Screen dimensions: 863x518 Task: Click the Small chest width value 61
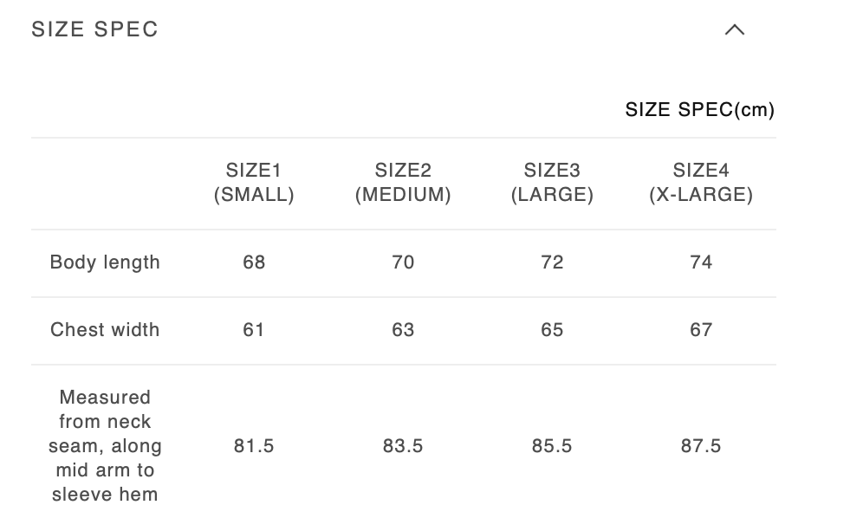point(254,330)
